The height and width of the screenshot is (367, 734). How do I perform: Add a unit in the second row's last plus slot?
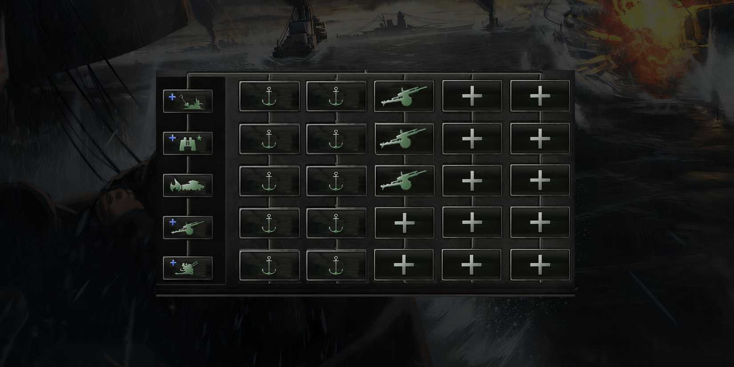(540, 139)
